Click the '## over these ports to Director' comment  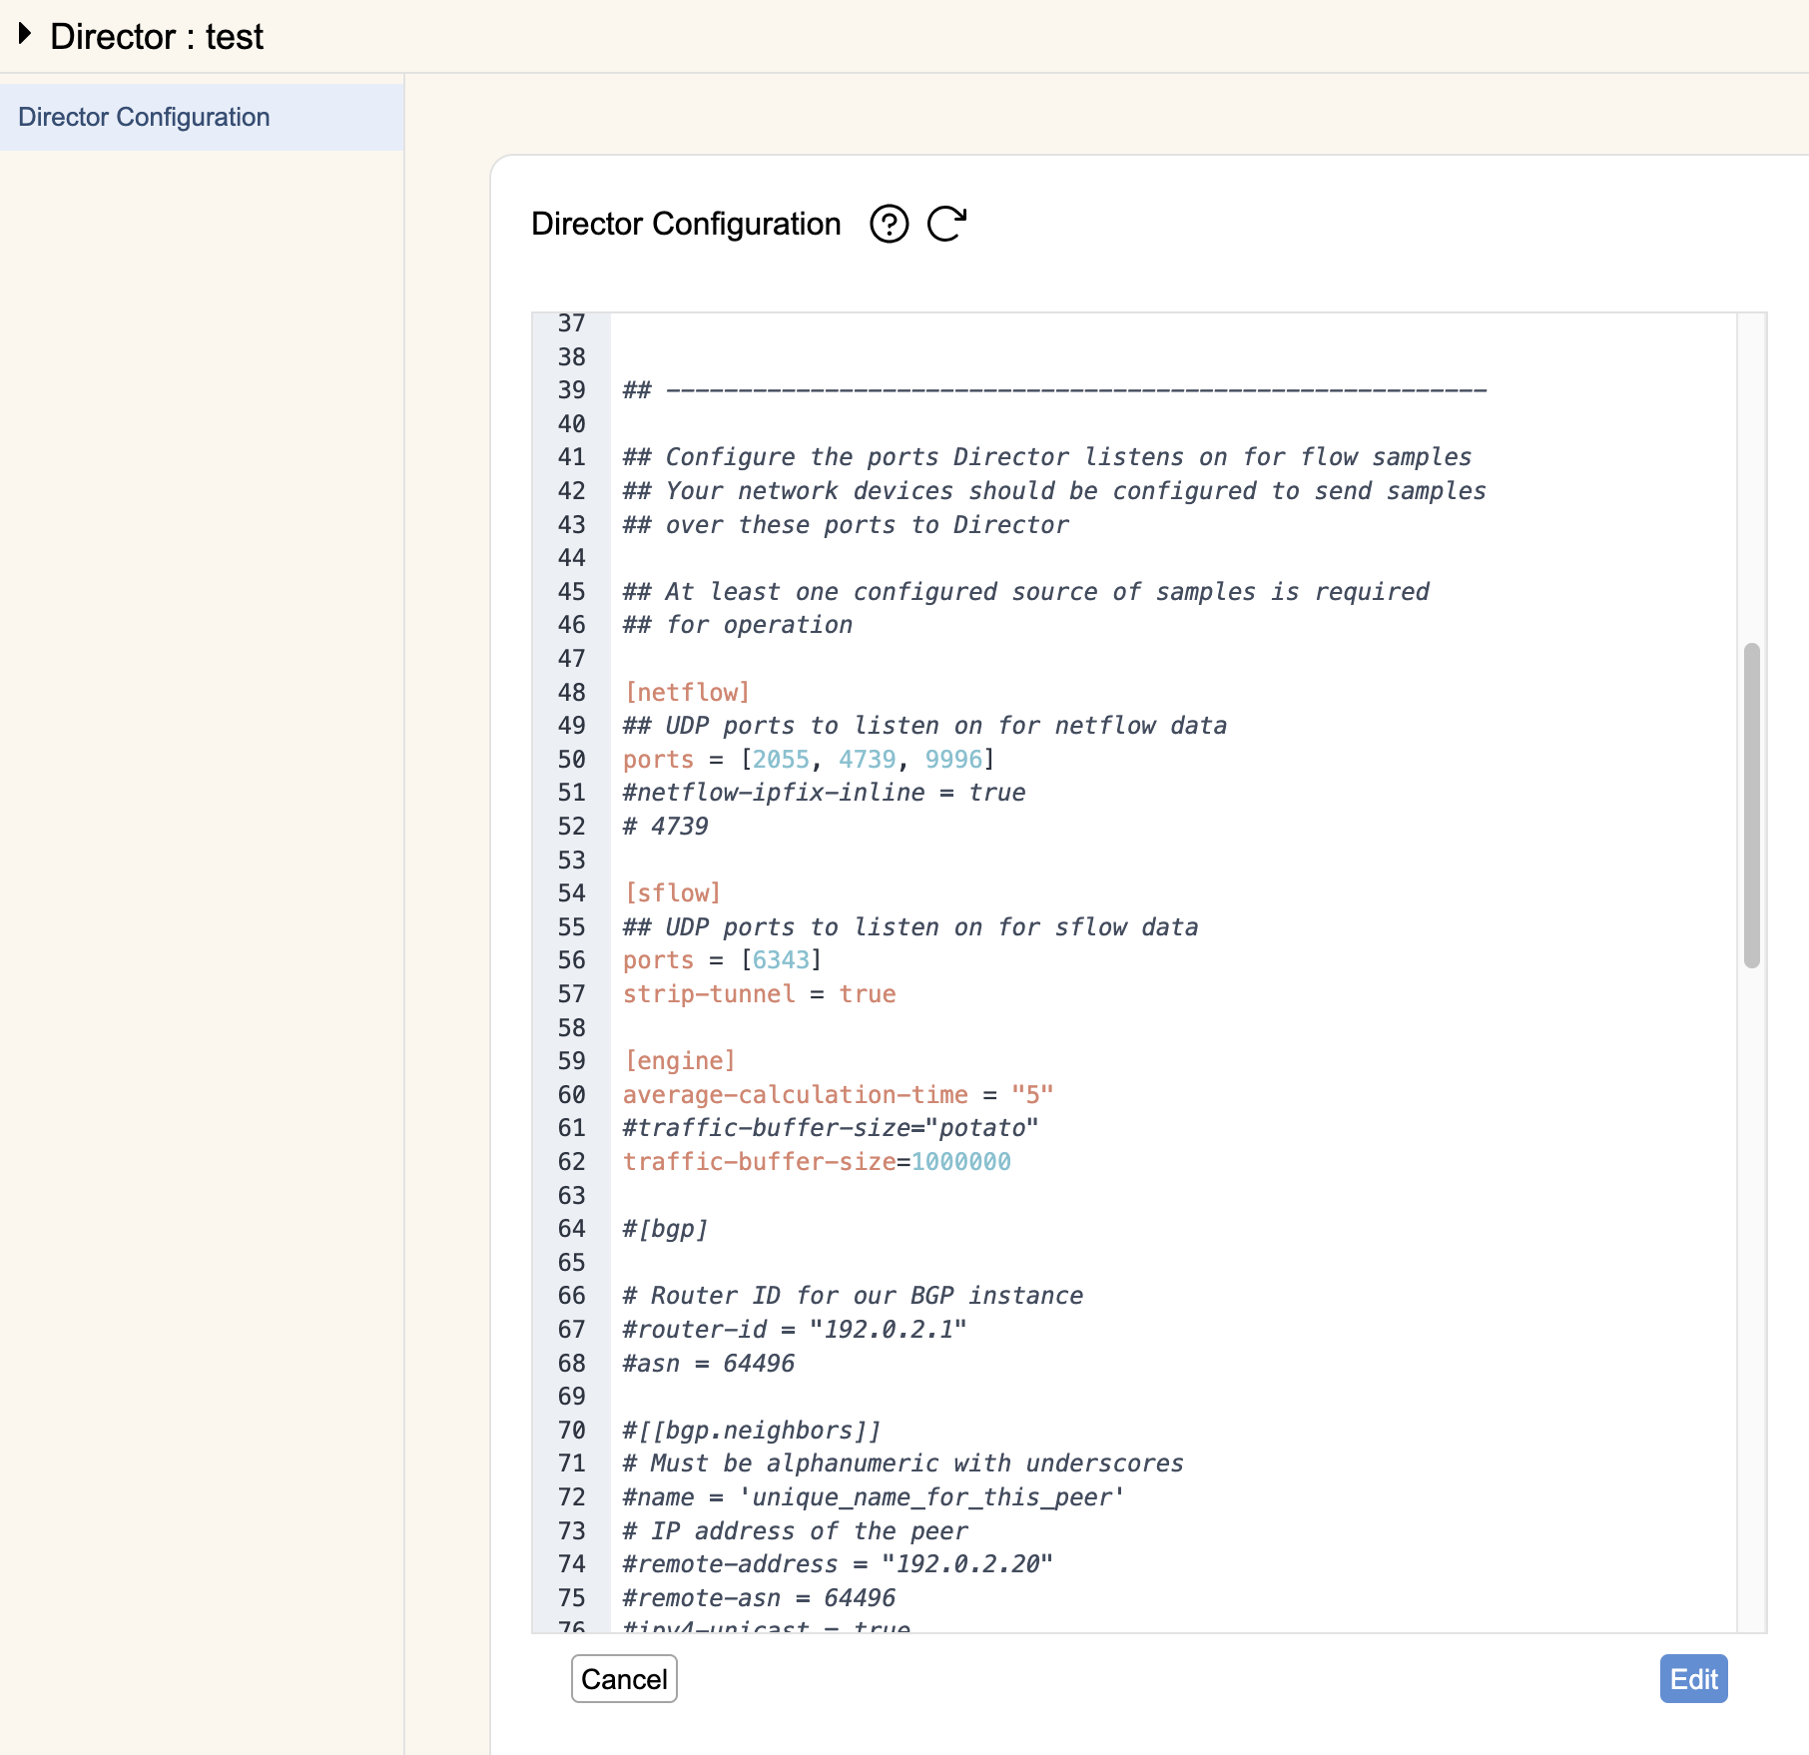846,524
